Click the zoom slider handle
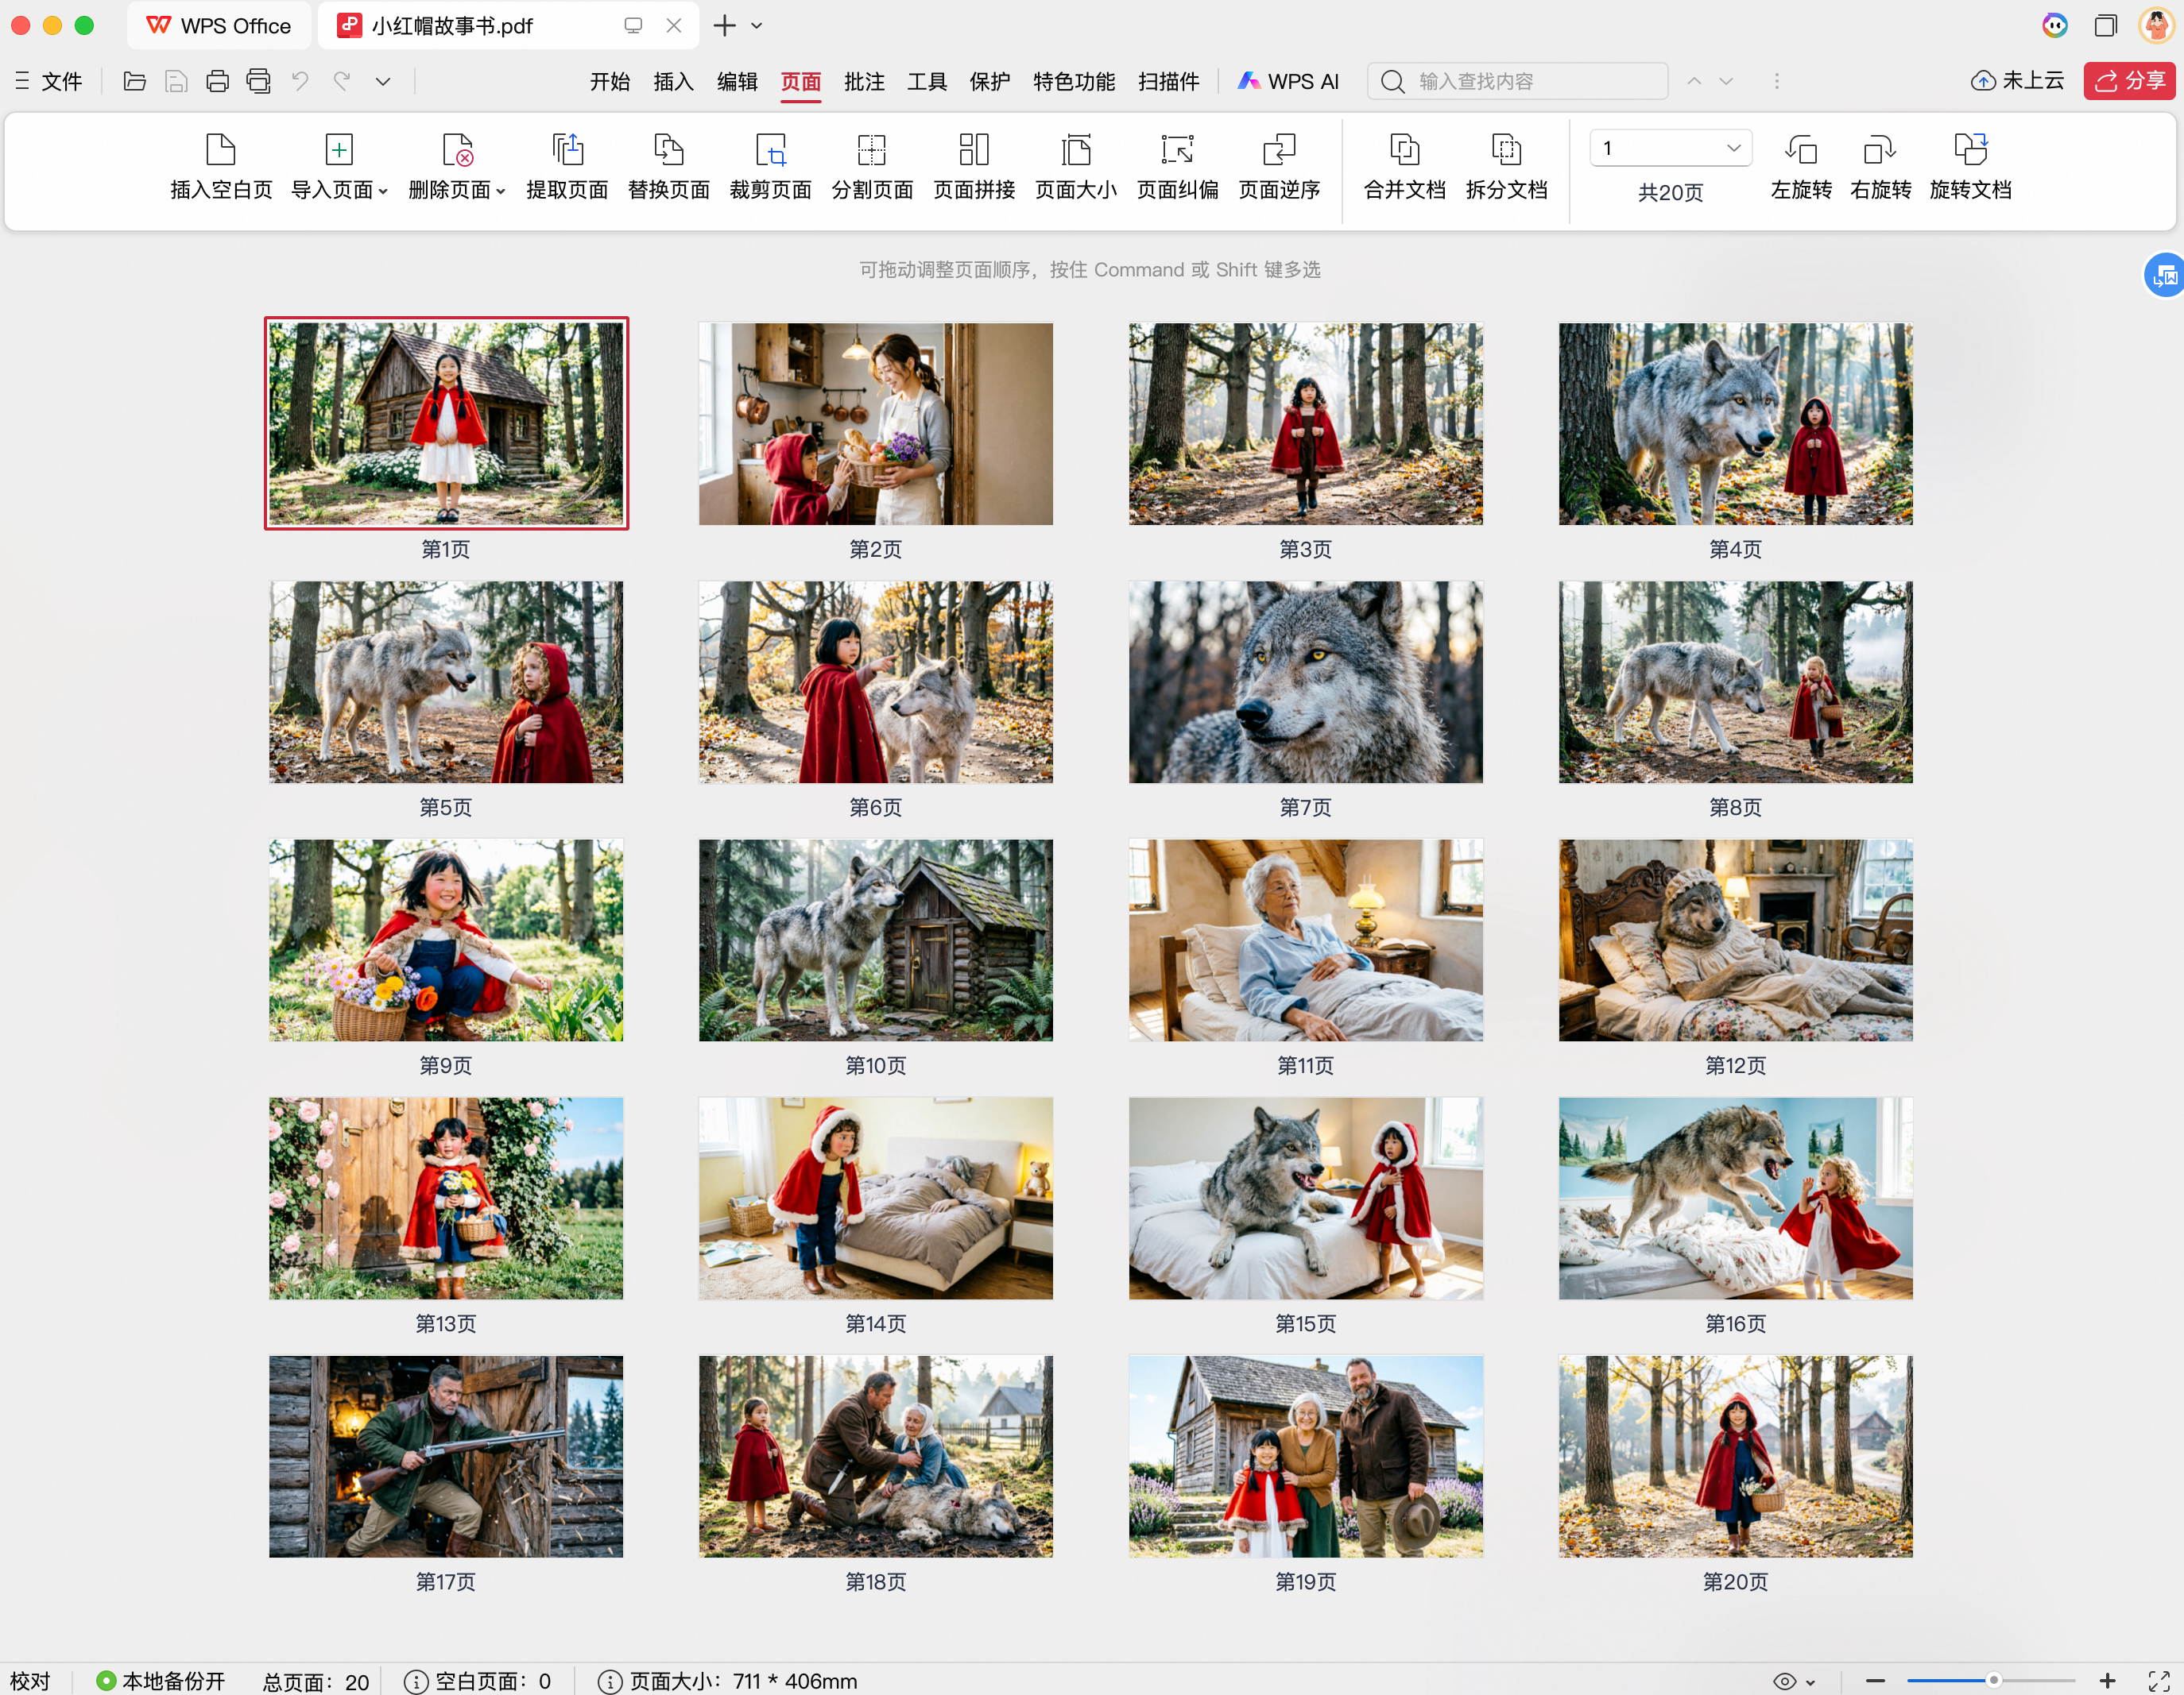Screen dimensions: 2184x1695 (x=1993, y=1681)
